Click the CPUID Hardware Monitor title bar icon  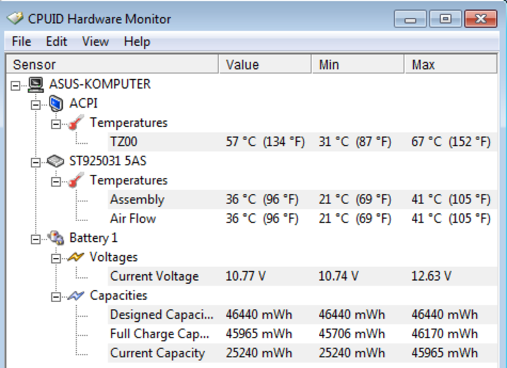point(15,18)
